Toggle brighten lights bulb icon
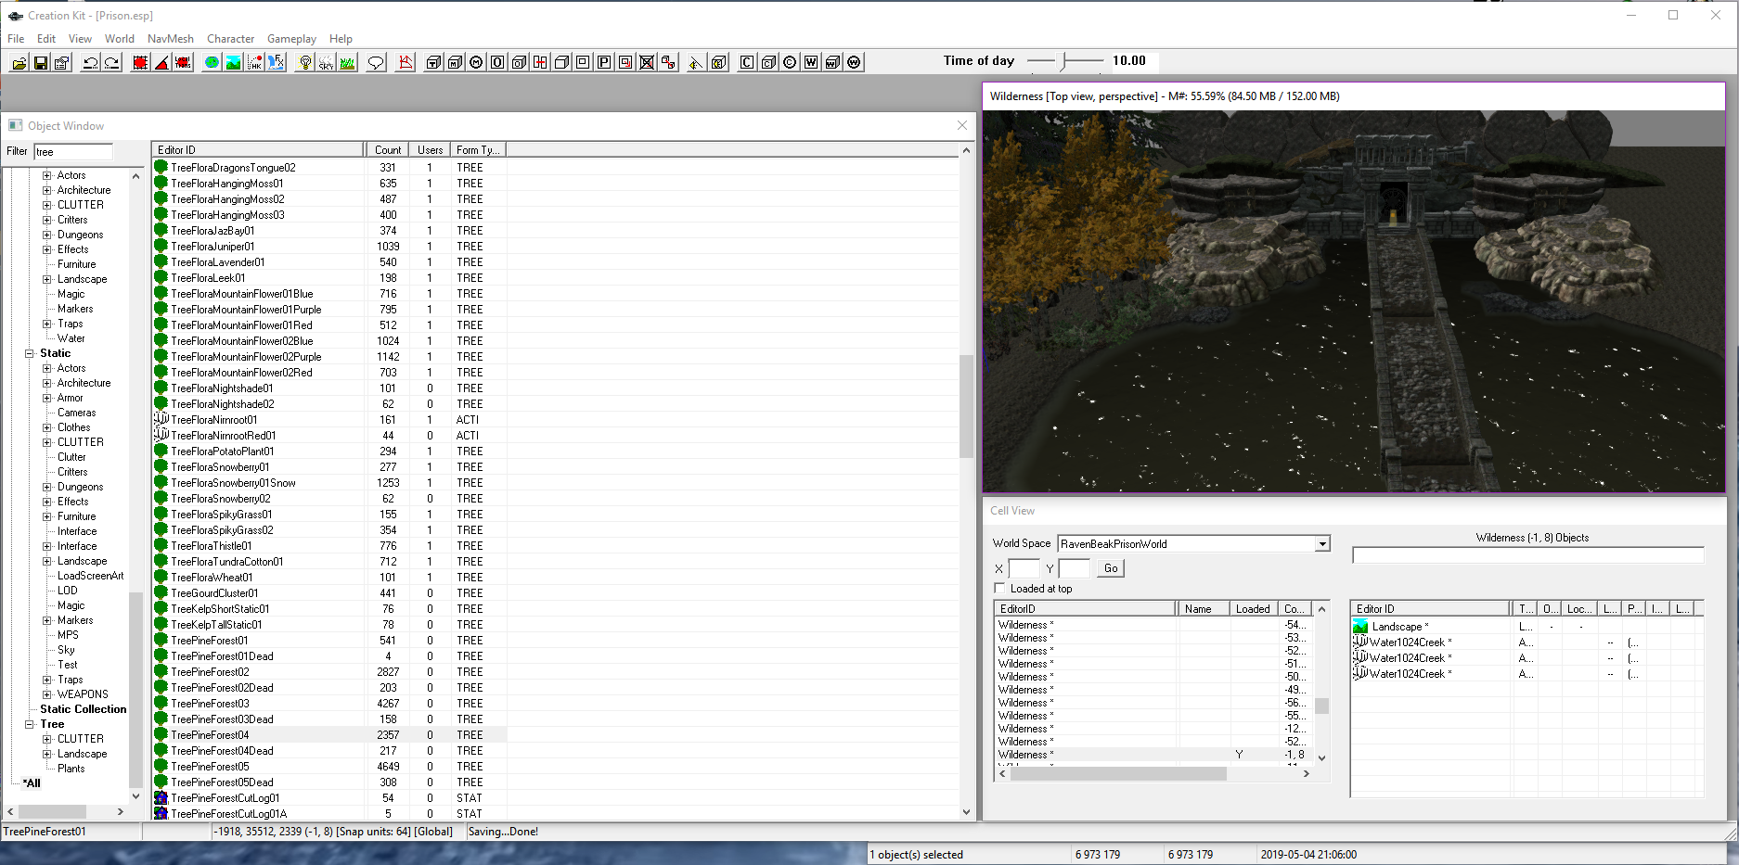Viewport: 1739px width, 865px height. 304,62
